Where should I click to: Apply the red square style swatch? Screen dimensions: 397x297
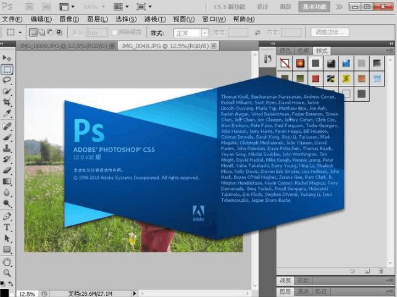click(315, 78)
